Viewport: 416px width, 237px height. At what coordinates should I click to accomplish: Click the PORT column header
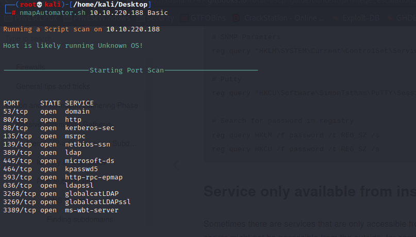(x=11, y=103)
